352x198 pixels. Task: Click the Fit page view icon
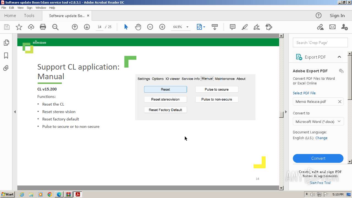199,27
